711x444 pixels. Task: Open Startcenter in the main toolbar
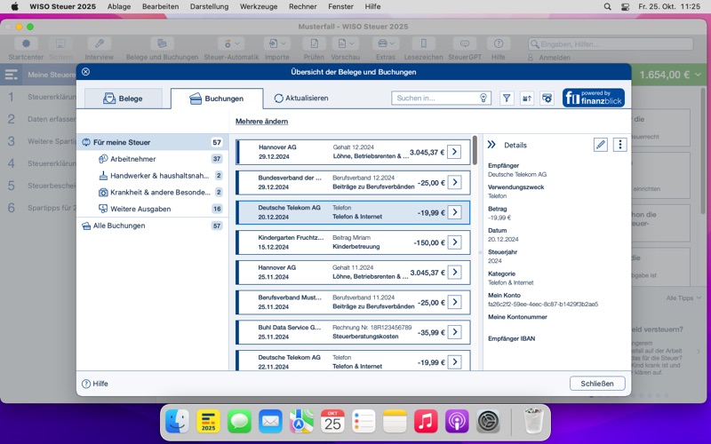point(26,49)
